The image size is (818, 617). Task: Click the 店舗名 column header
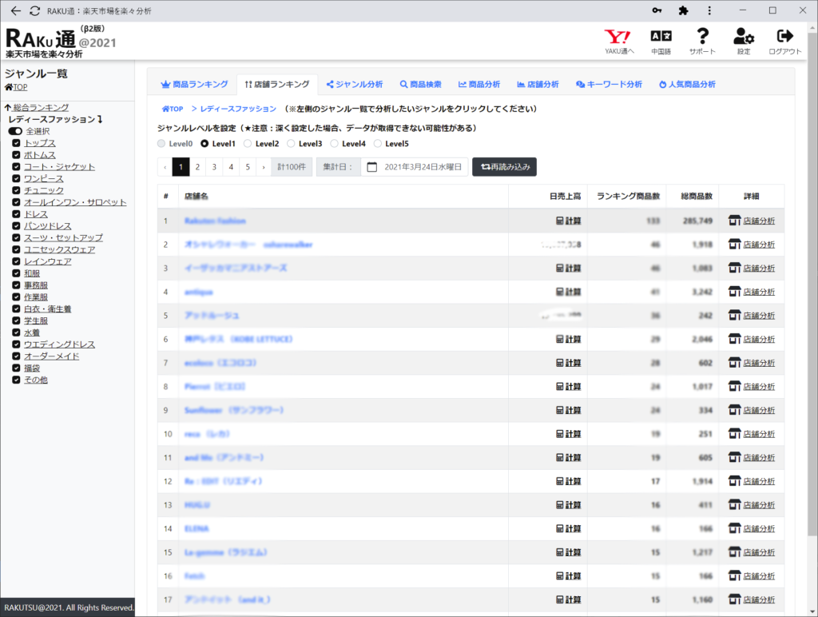pos(197,197)
